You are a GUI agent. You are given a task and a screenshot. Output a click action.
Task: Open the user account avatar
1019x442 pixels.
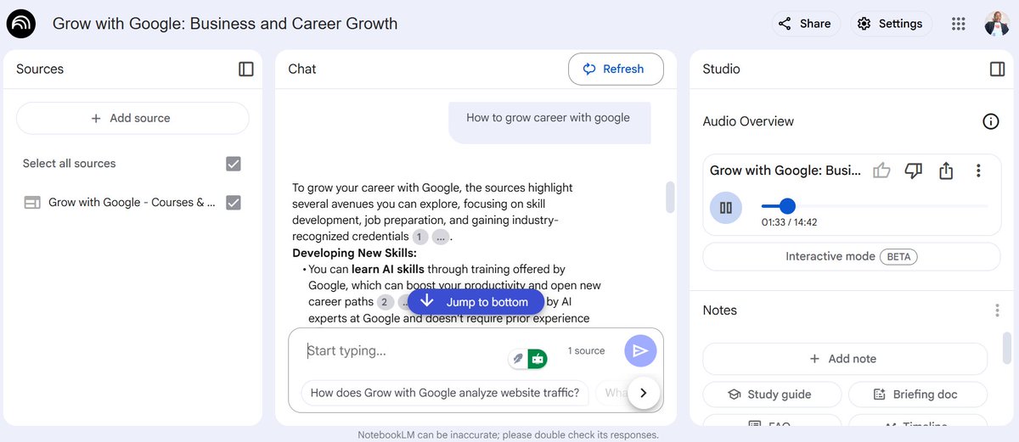[x=997, y=24]
